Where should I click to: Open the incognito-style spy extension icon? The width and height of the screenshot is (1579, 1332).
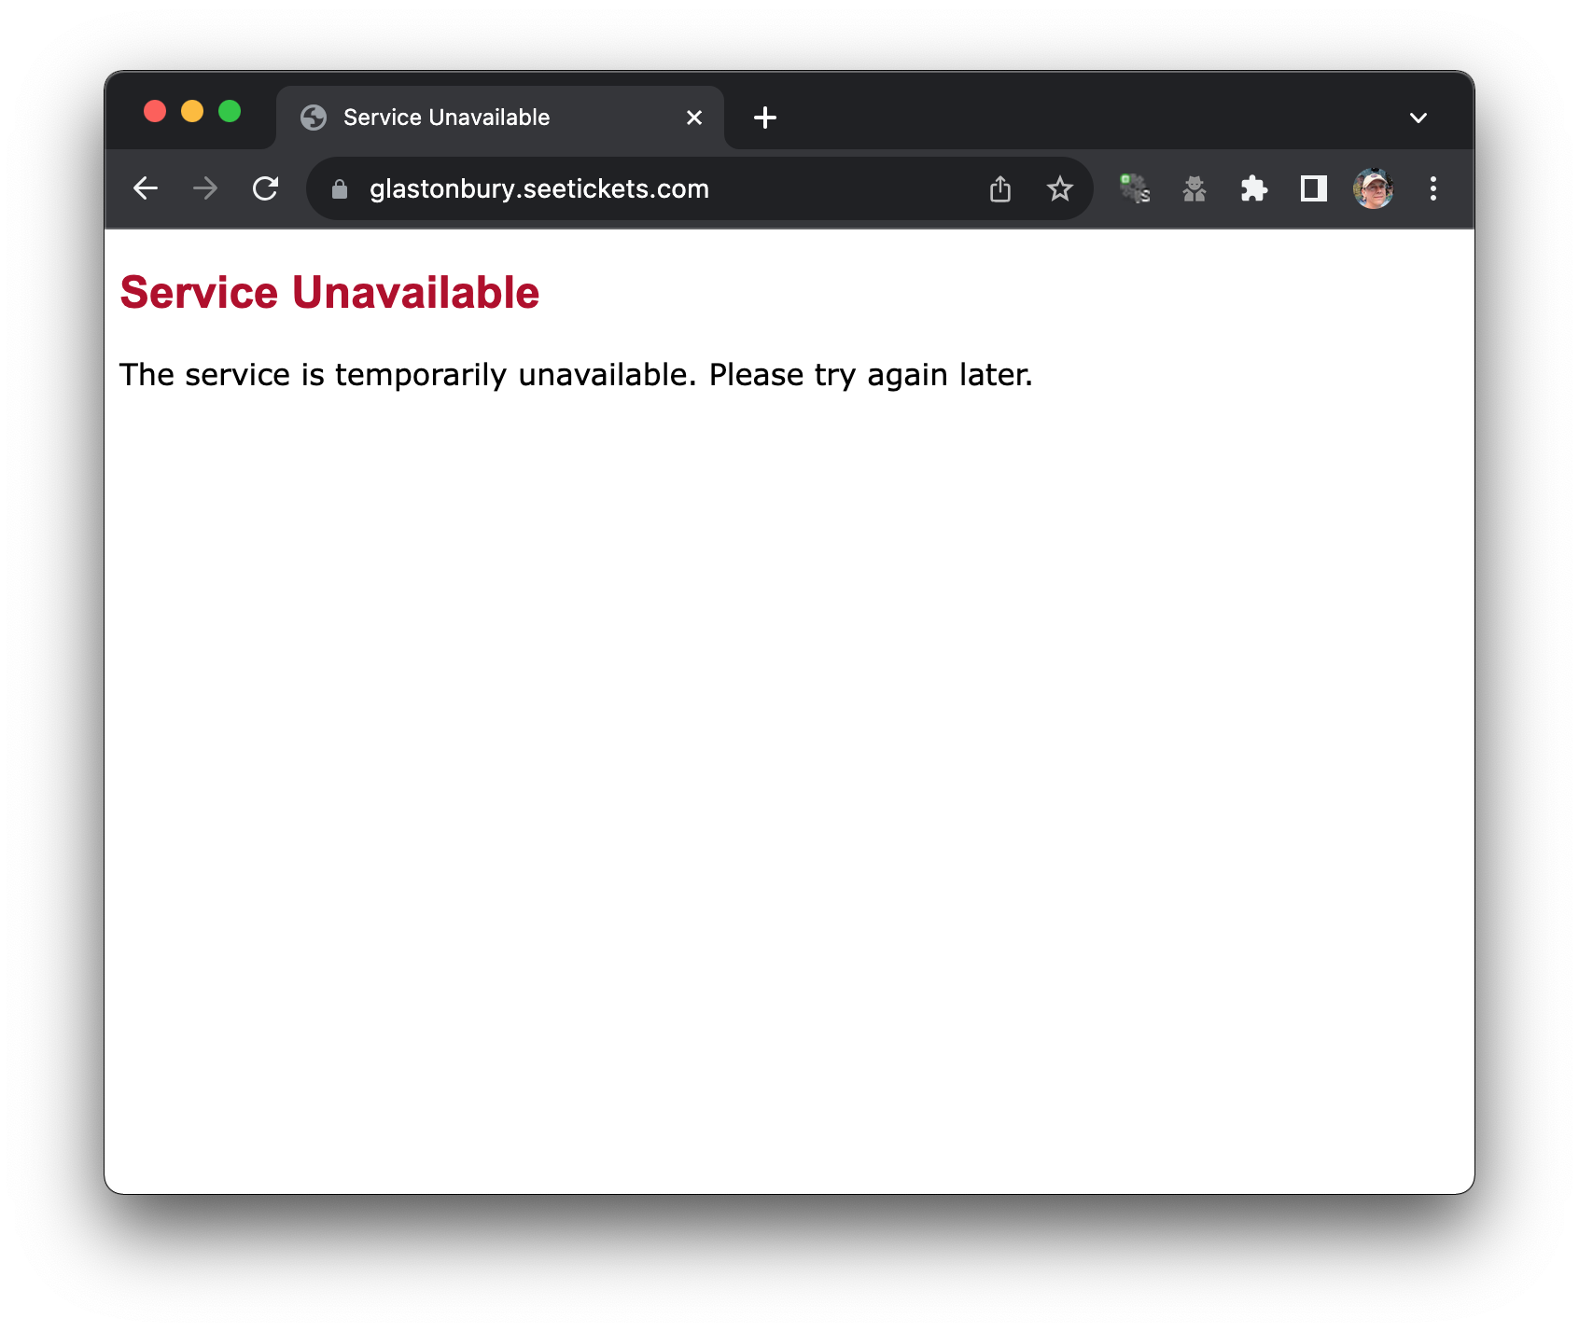1195,189
